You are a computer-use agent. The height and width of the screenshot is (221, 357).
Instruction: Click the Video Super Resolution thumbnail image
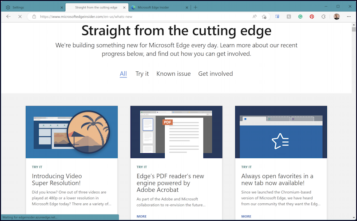tap(72, 132)
